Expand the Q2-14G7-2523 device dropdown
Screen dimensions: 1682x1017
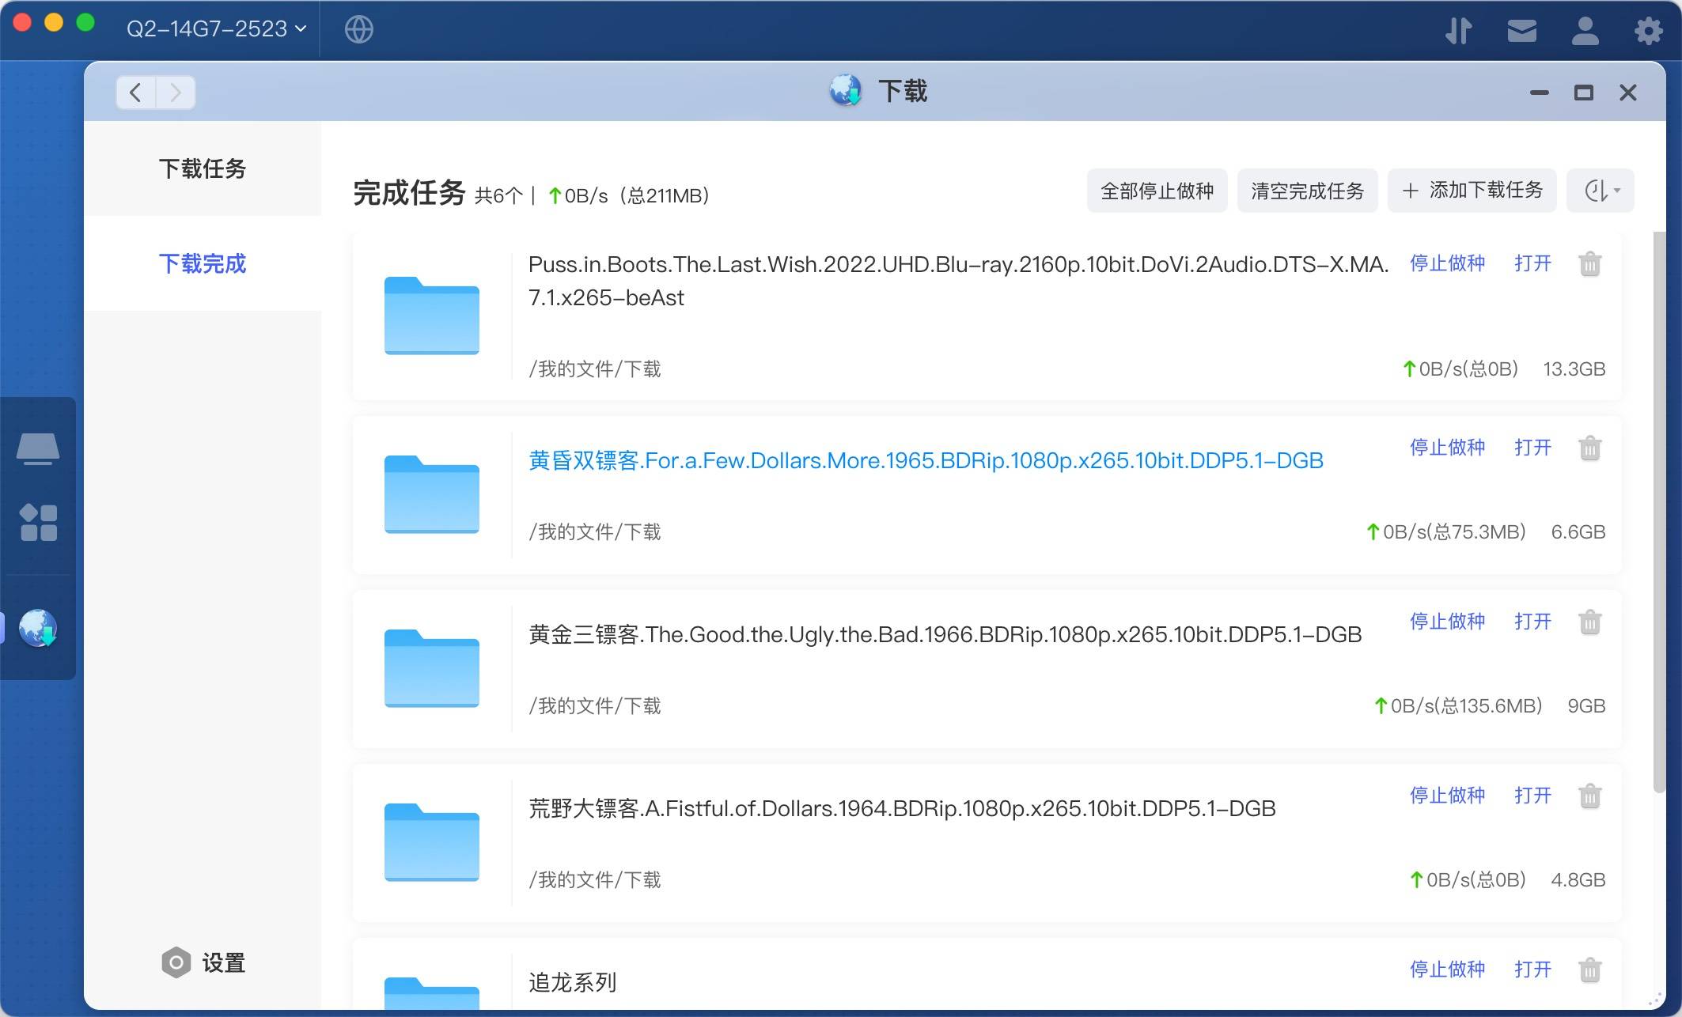(x=216, y=28)
